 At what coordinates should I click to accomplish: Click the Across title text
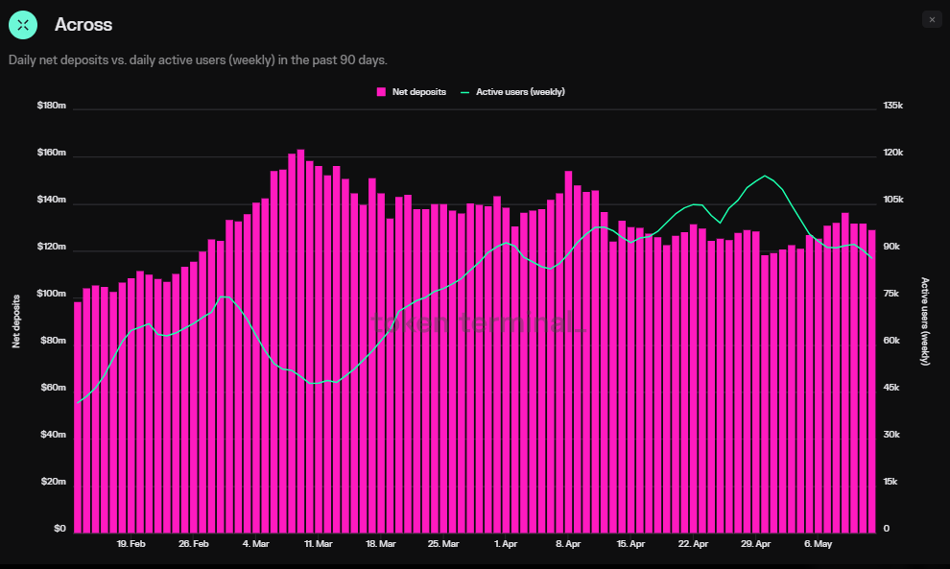[83, 25]
